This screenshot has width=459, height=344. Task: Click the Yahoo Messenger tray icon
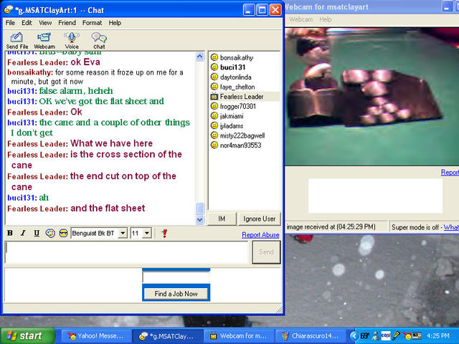tap(407, 336)
